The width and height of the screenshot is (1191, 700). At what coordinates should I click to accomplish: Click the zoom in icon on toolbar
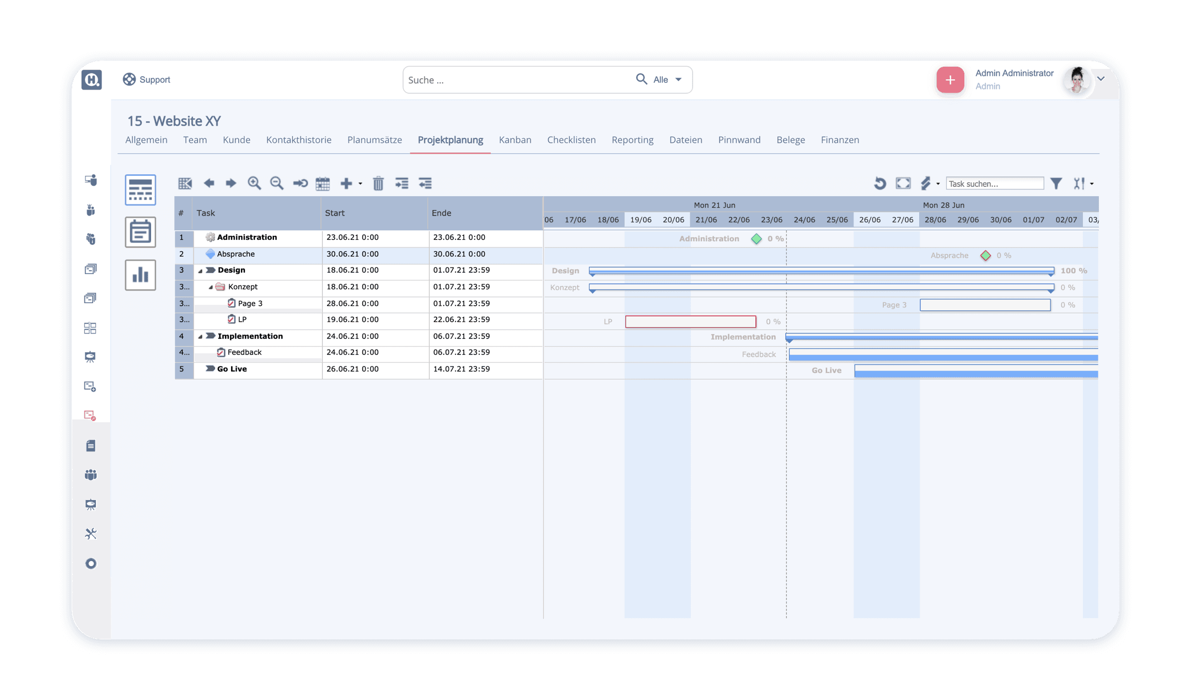pos(254,184)
